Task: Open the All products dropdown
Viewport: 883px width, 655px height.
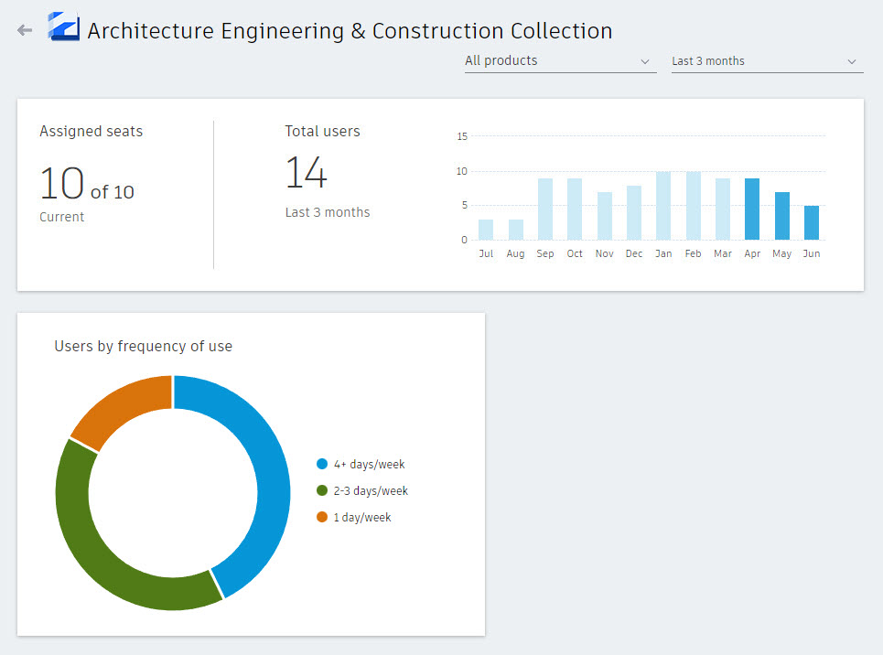Action: point(560,60)
